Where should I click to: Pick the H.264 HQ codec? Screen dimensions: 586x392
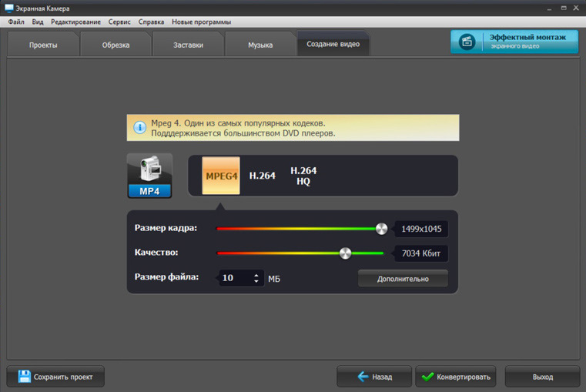pyautogui.click(x=303, y=176)
